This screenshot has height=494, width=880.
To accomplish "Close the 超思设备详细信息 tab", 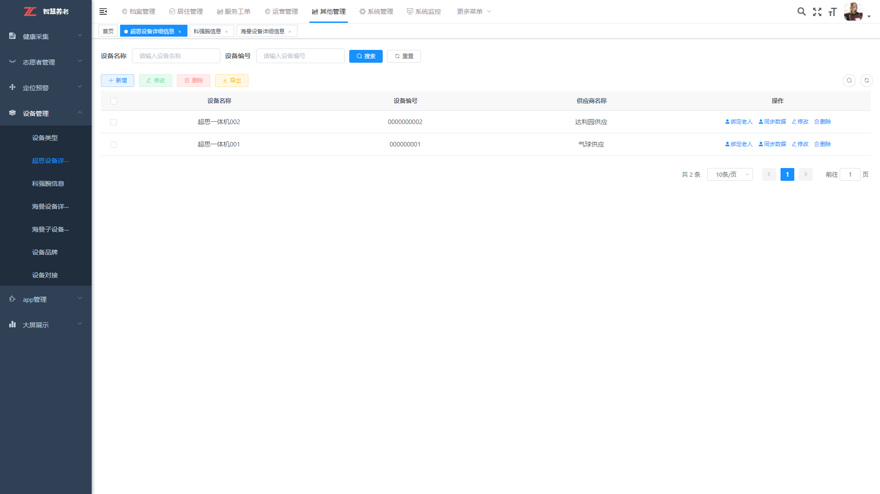I will [x=180, y=32].
